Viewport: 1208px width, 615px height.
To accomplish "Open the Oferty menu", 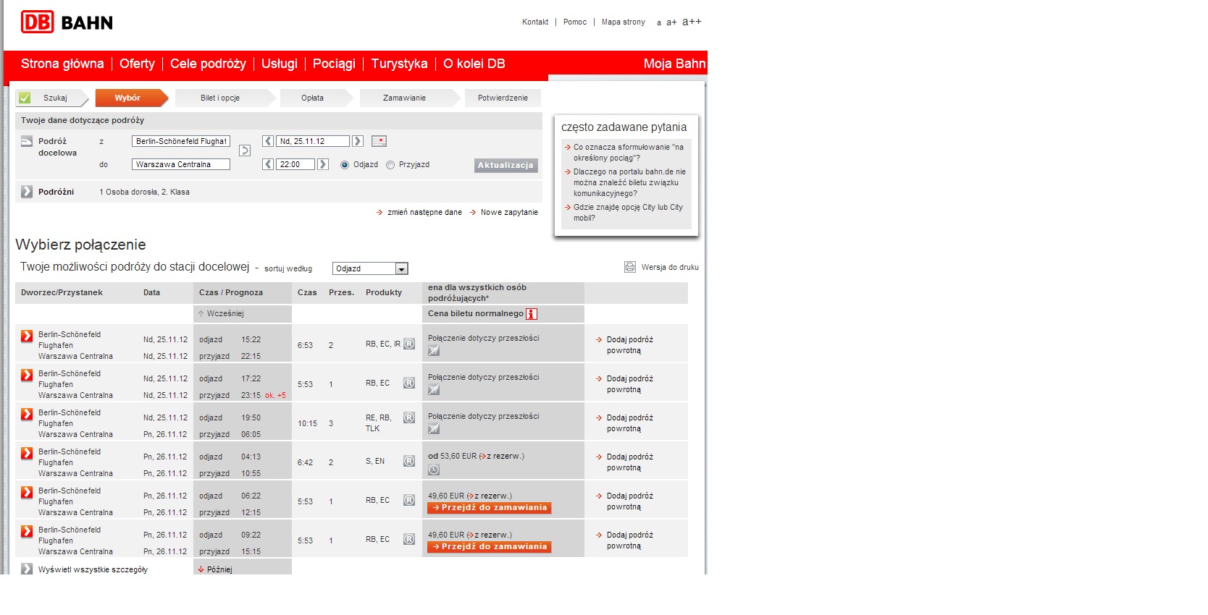I will pyautogui.click(x=137, y=64).
